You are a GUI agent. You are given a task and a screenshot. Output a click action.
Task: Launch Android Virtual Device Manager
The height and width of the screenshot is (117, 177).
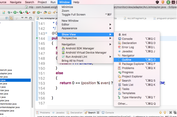(x=86, y=52)
